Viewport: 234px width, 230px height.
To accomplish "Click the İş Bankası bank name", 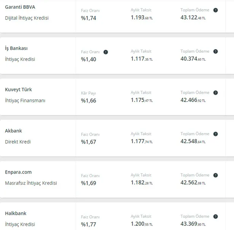I will tap(16, 48).
